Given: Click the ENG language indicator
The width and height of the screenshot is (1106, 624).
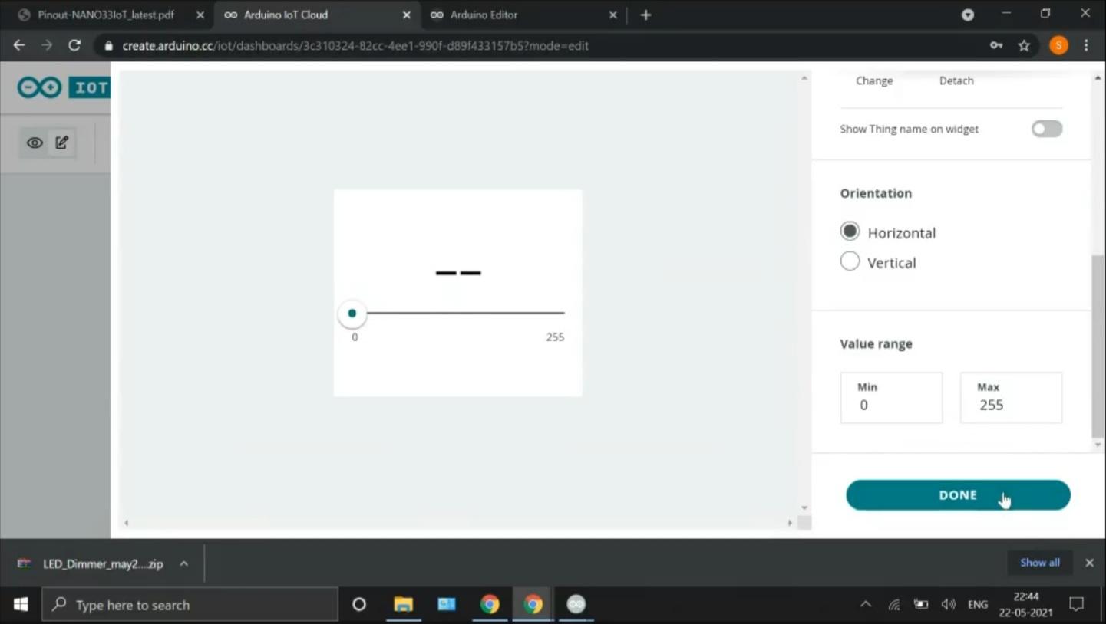Looking at the screenshot, I should click(978, 604).
